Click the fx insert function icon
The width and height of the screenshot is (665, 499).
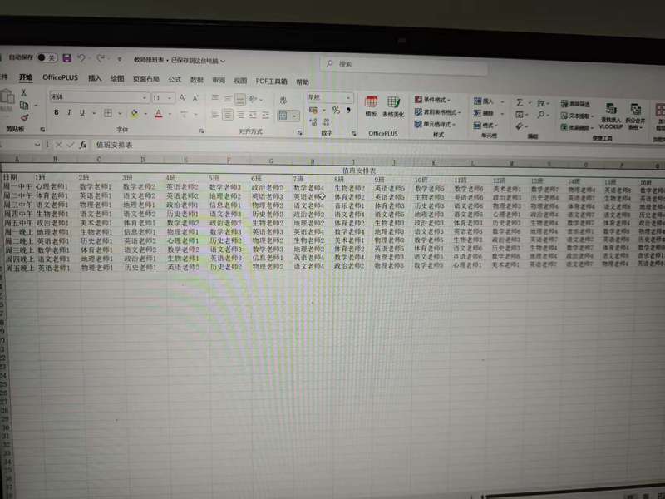coord(82,145)
